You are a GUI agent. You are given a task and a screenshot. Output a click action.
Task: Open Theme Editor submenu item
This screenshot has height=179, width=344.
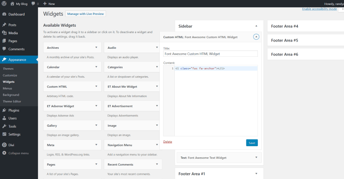(12, 101)
